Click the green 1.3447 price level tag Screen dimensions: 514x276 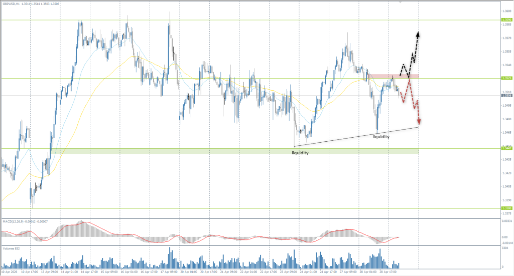(x=506, y=148)
